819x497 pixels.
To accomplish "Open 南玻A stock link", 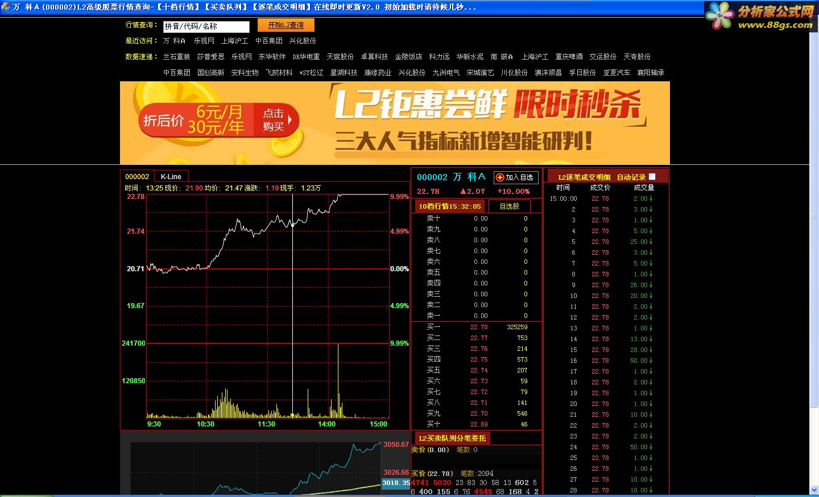I will pos(502,57).
